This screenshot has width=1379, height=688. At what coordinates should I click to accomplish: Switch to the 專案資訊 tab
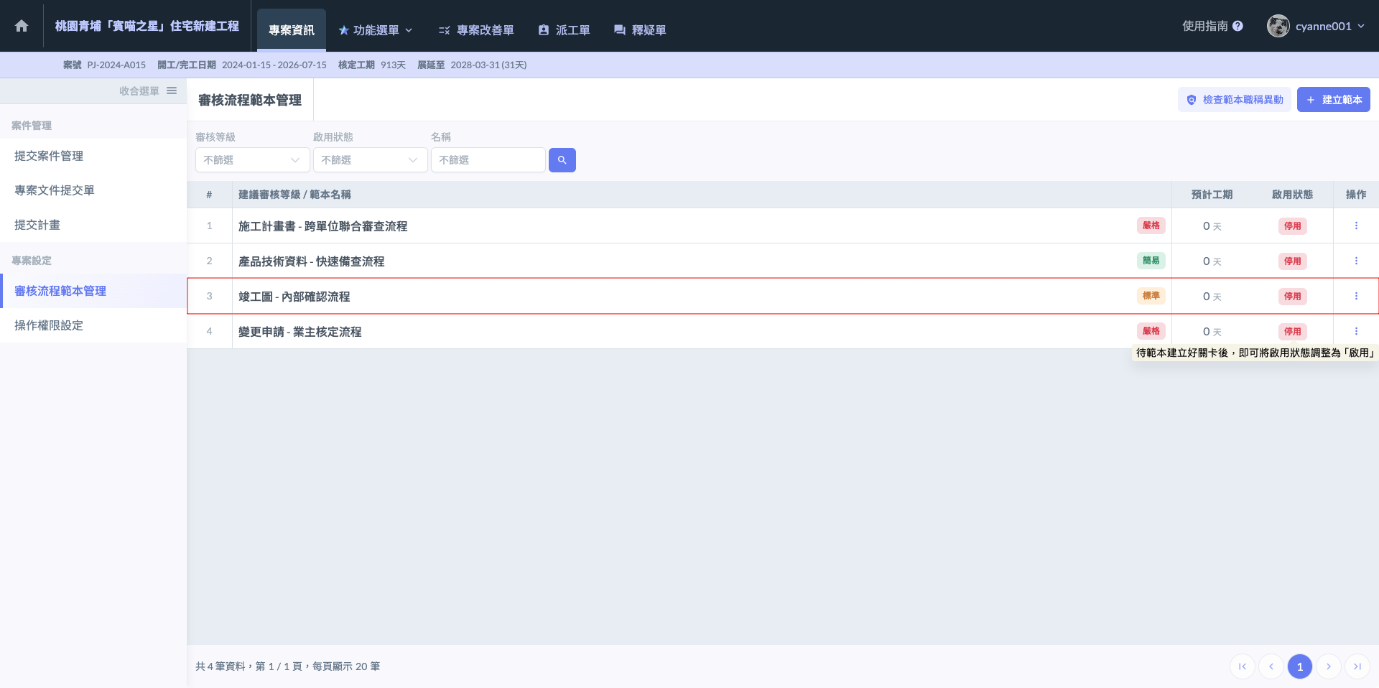(x=292, y=30)
